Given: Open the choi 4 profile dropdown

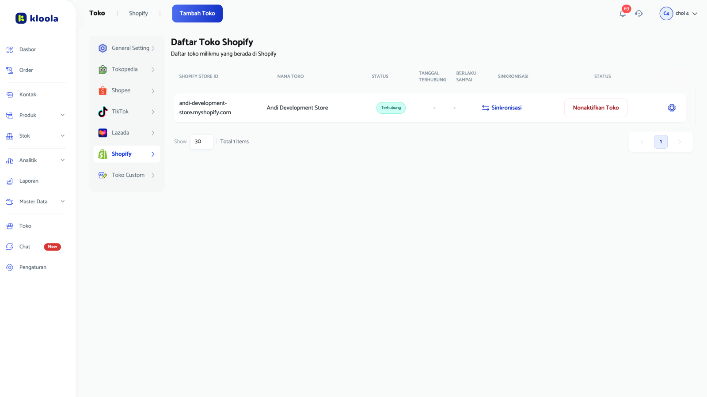Looking at the screenshot, I should pyautogui.click(x=679, y=13).
